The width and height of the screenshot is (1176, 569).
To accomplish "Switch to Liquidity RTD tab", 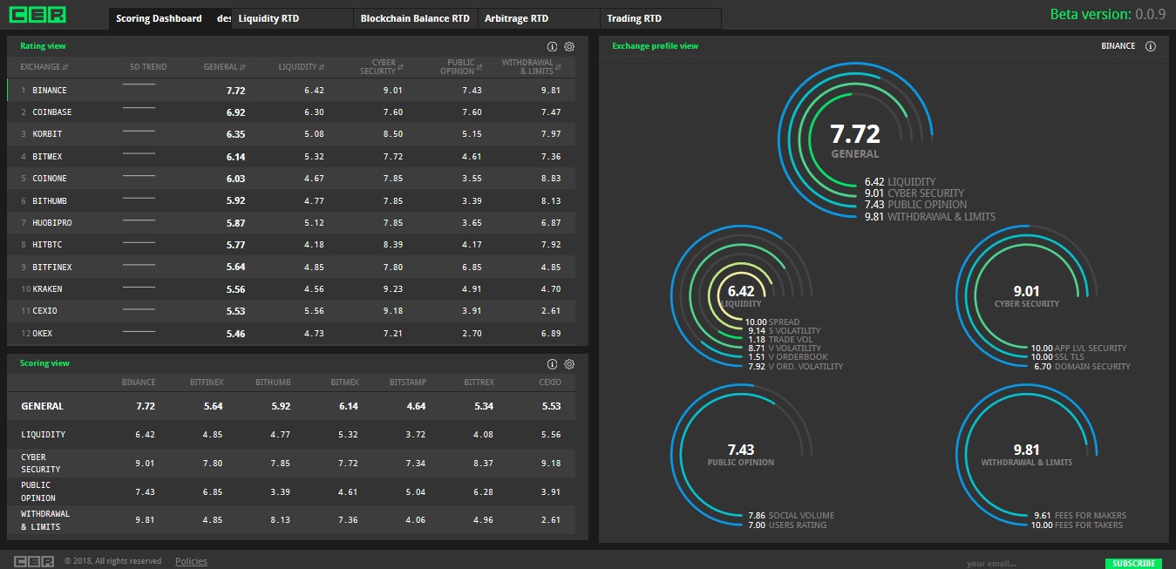I will [269, 18].
